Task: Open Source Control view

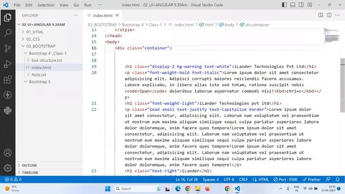Action: [x=8, y=48]
